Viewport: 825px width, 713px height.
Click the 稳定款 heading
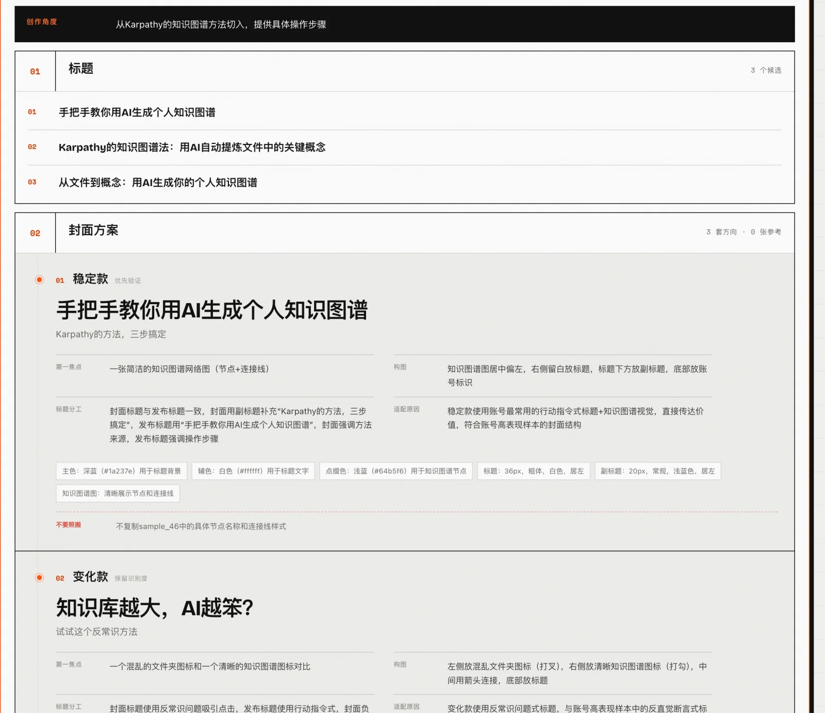coord(90,279)
